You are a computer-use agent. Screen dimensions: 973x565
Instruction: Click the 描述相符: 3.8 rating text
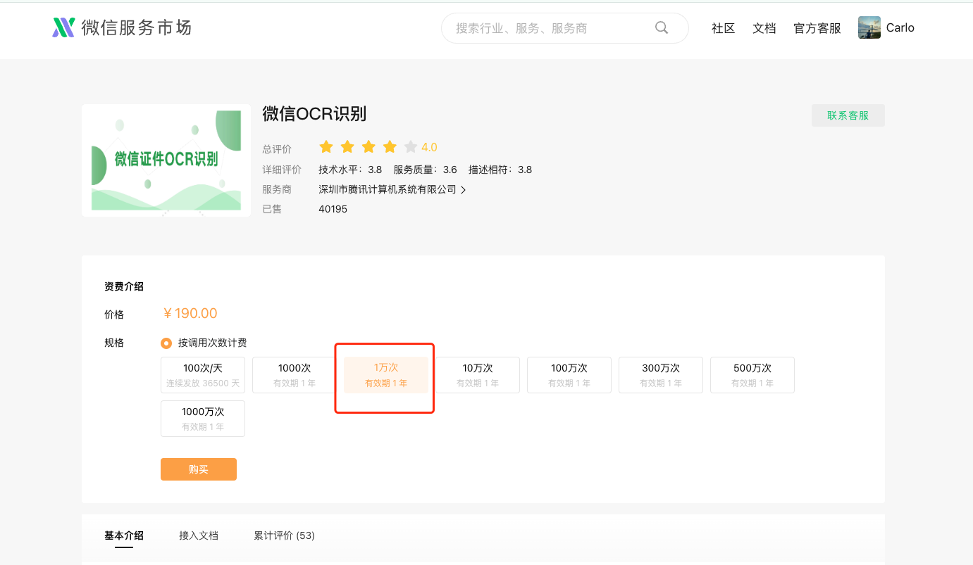(x=500, y=170)
